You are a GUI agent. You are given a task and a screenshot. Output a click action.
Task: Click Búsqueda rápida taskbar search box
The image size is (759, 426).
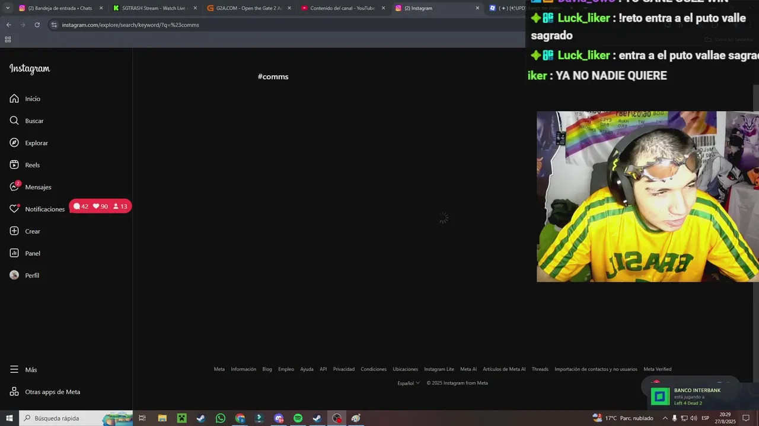76,418
